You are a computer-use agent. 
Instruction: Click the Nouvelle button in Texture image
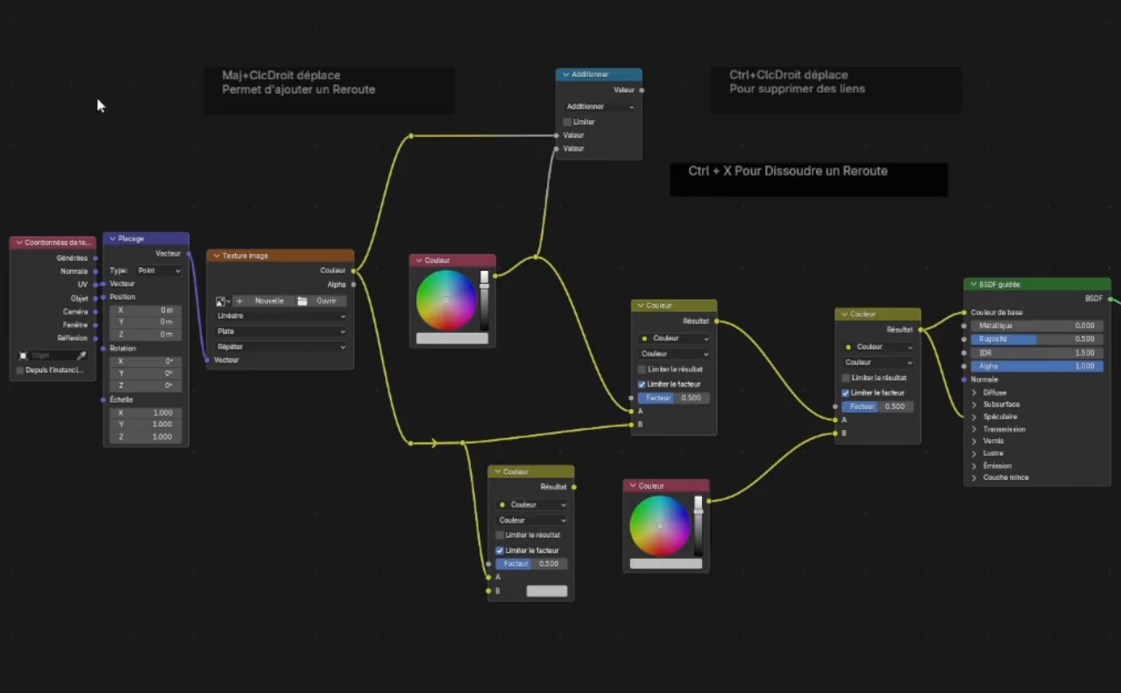coord(269,301)
